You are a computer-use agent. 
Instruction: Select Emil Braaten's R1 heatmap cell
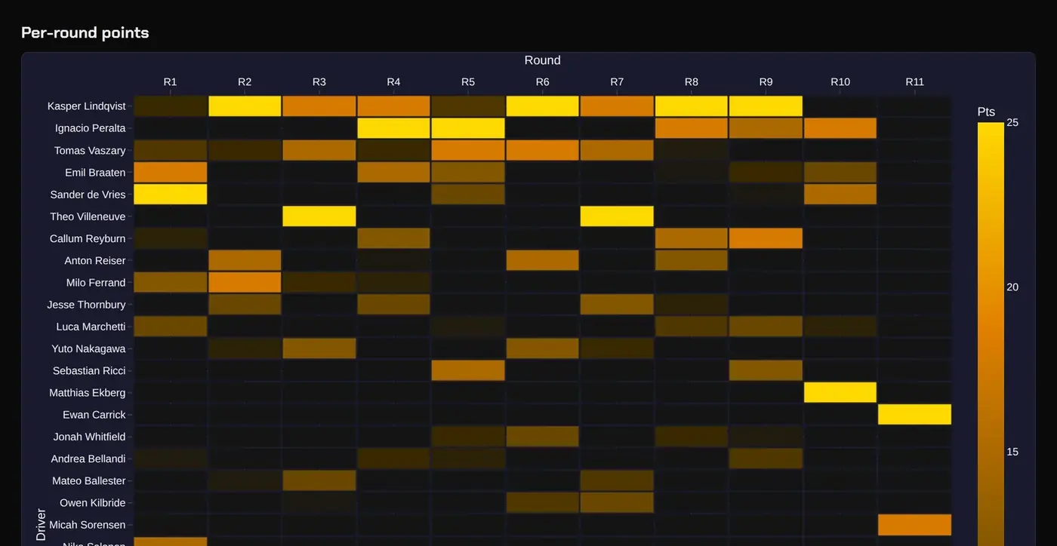pyautogui.click(x=171, y=173)
